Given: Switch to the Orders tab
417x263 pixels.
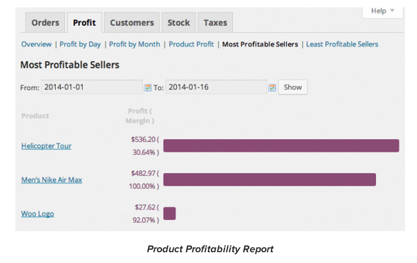Looking at the screenshot, I should click(45, 23).
